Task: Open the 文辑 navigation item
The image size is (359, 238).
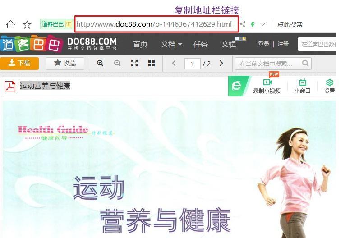Action: click(x=229, y=44)
